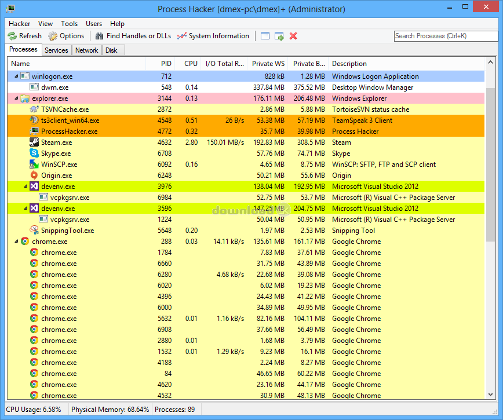Click the Refresh toolbar icon

(12, 36)
